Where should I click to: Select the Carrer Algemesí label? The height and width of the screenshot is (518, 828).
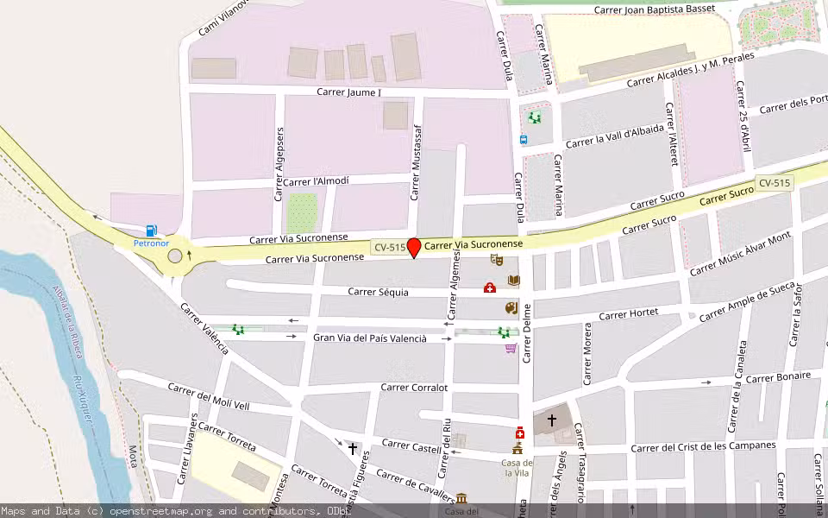point(453,284)
